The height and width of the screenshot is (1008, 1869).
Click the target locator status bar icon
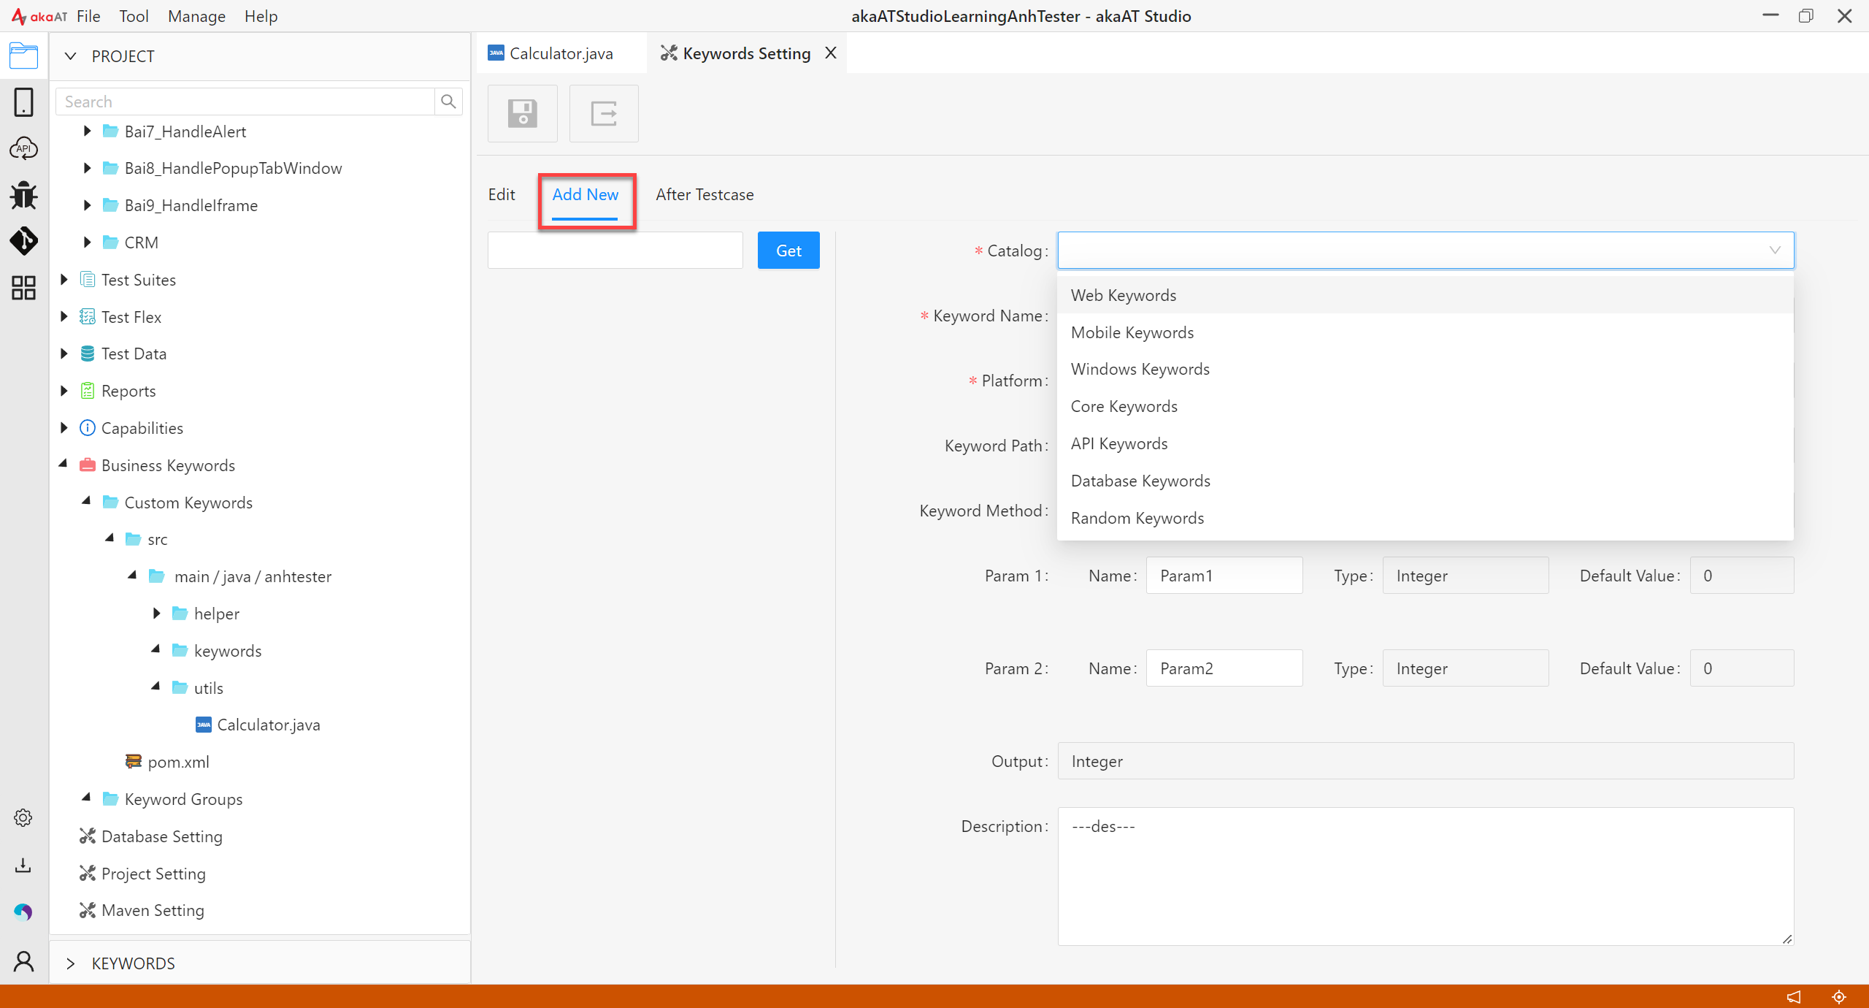(1839, 996)
